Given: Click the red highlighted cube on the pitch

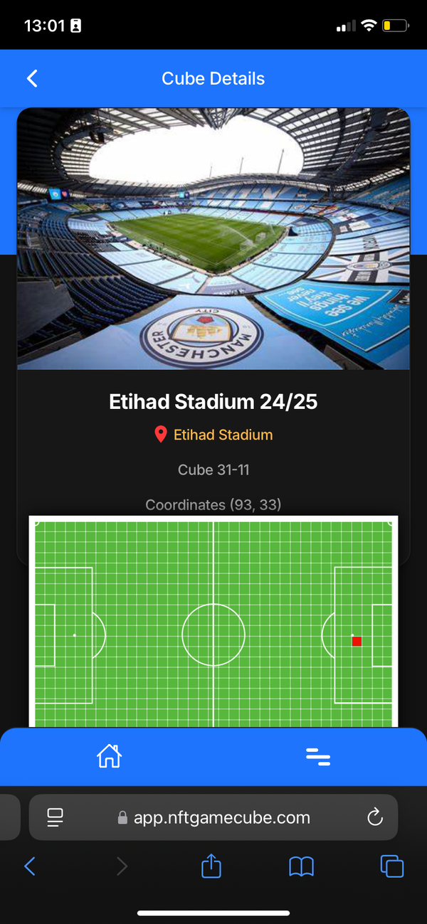Looking at the screenshot, I should point(357,642).
